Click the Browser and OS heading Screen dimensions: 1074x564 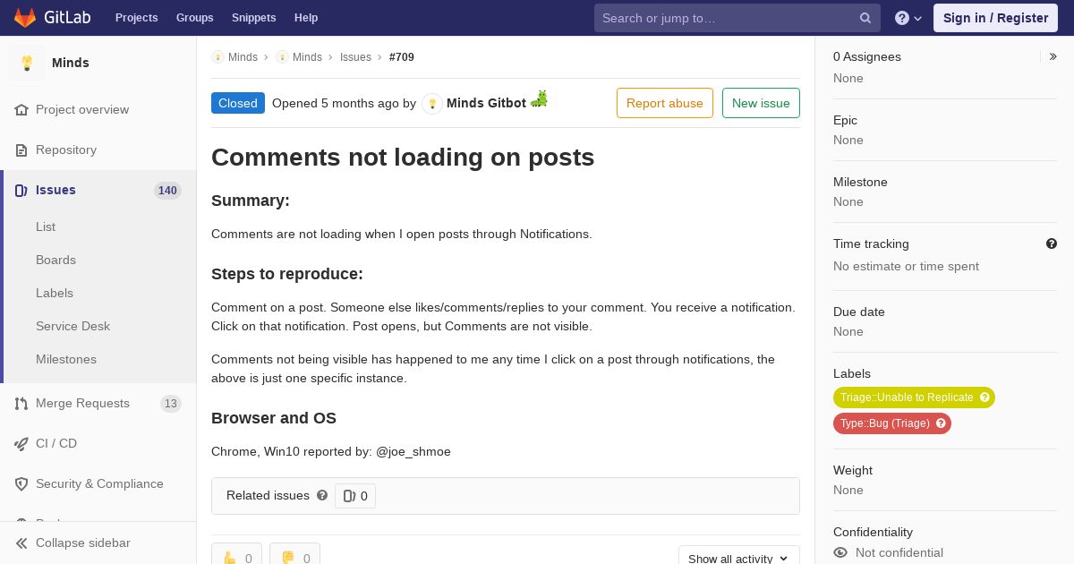(274, 418)
